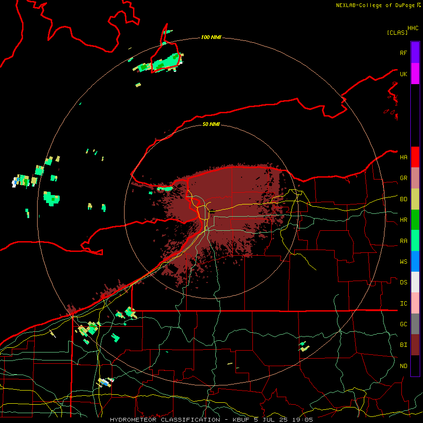Click the blue WS legend color block

415,261
